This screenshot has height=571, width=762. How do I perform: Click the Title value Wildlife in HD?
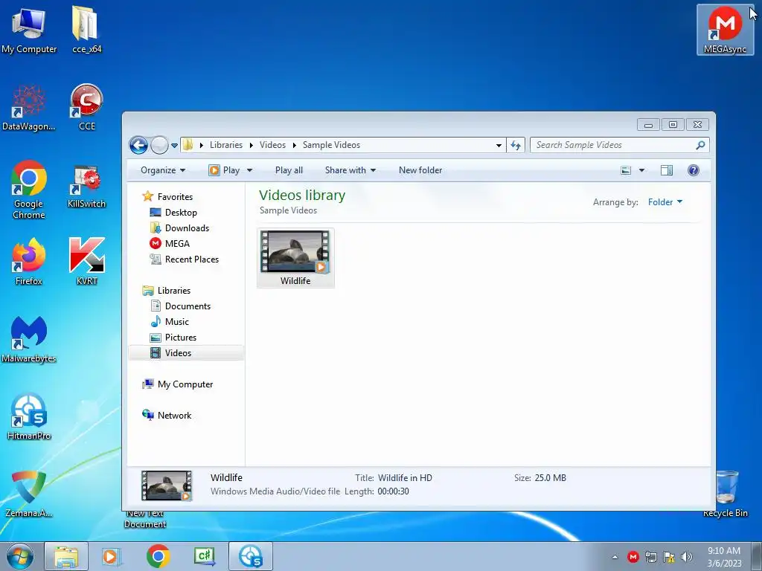[405, 478]
